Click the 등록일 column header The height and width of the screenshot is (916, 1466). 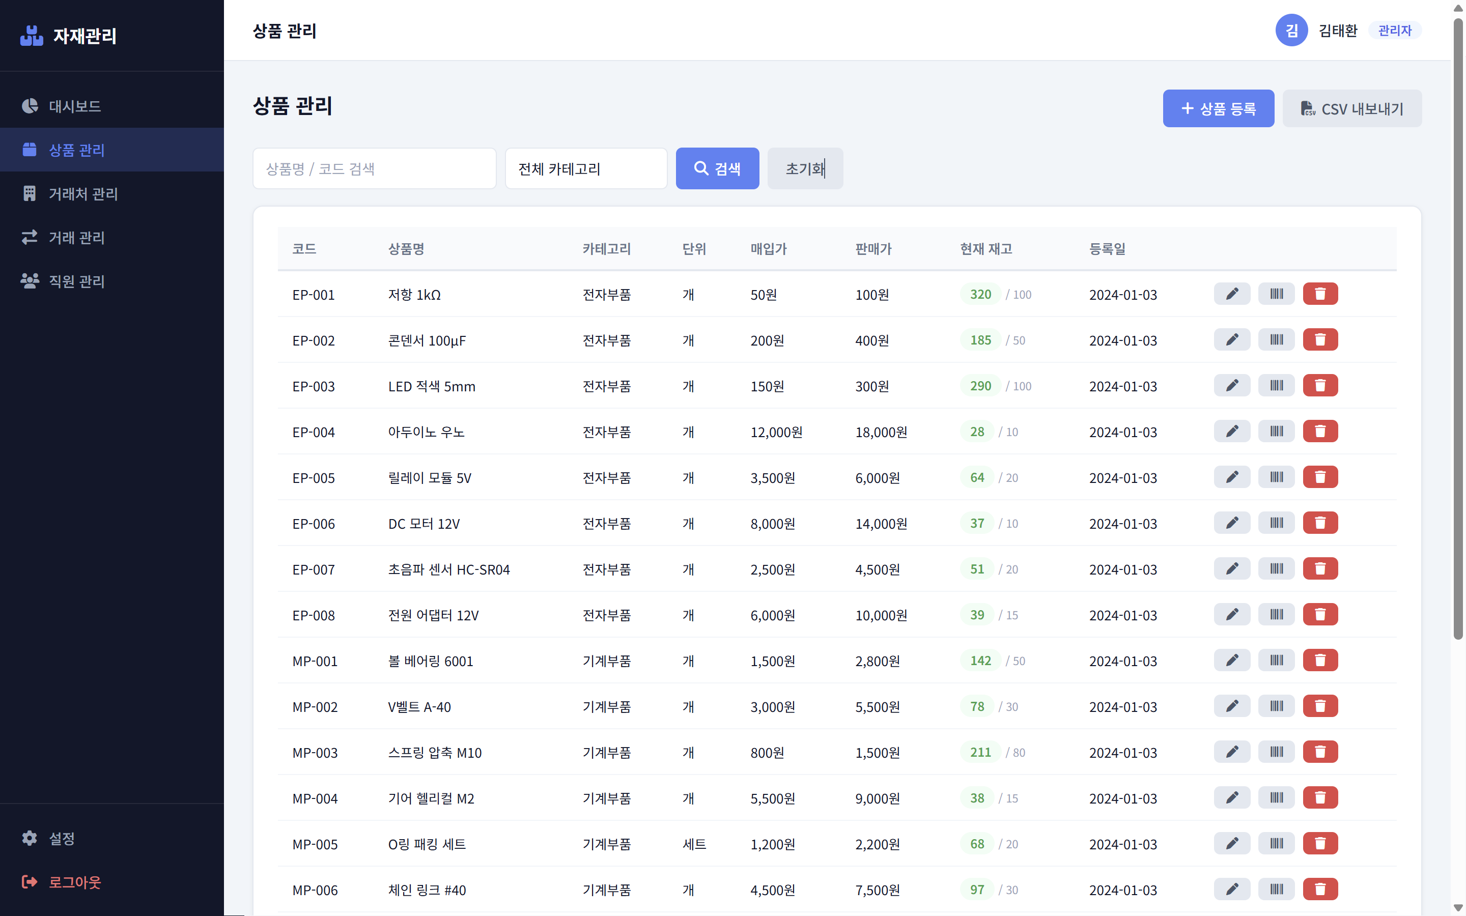click(1107, 249)
